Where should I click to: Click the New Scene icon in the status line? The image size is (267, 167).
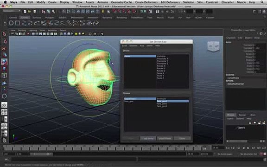[25, 12]
